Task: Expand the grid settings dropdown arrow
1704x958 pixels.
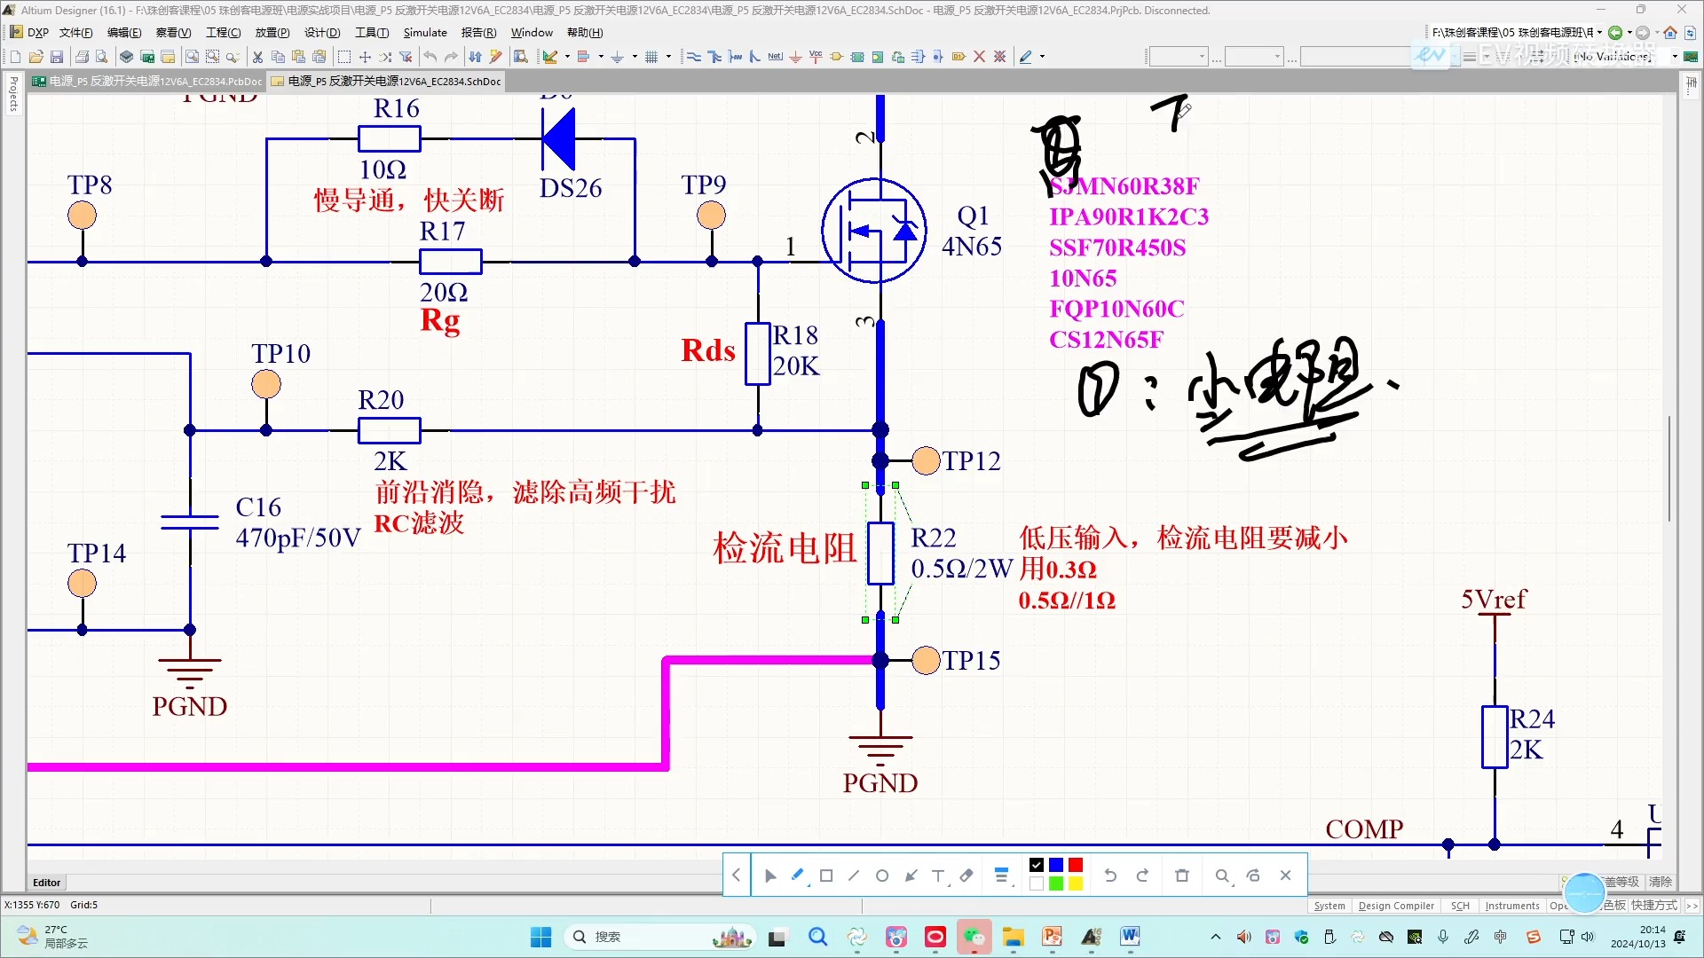Action: point(668,56)
